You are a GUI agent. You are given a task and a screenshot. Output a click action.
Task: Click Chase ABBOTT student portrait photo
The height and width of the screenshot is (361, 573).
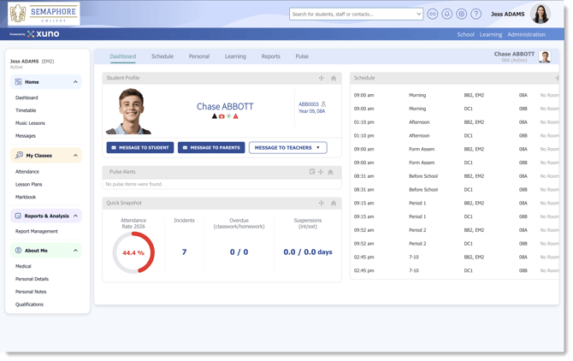[129, 111]
